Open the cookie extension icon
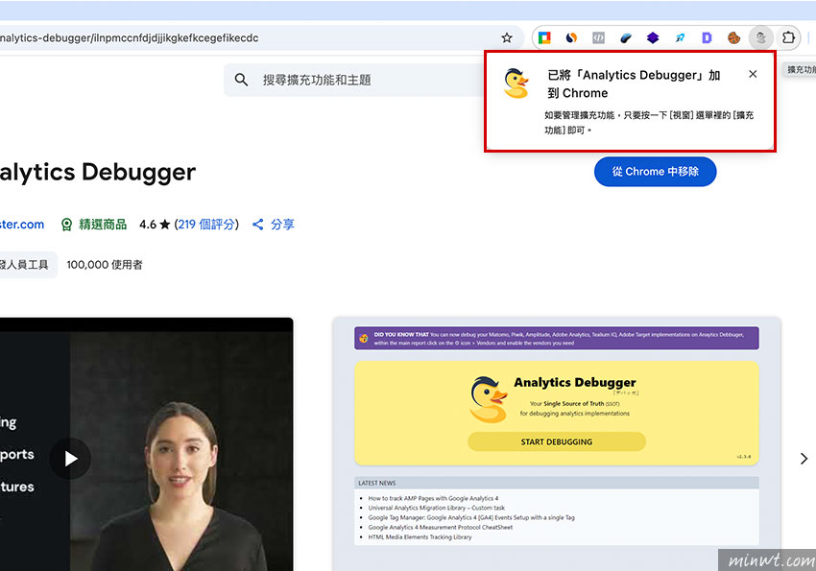 pyautogui.click(x=733, y=38)
